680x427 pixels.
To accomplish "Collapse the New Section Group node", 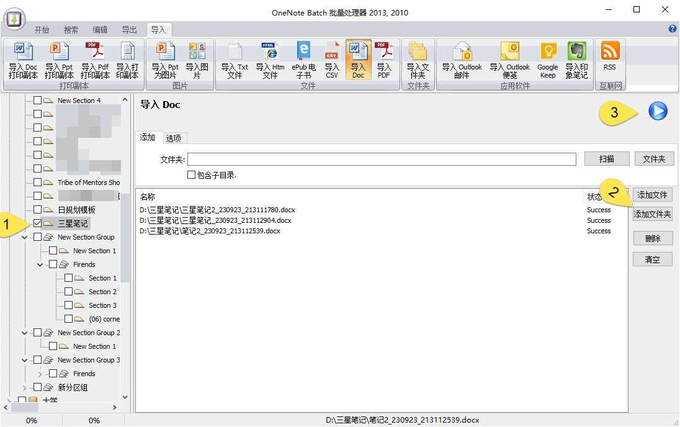I will [x=25, y=237].
